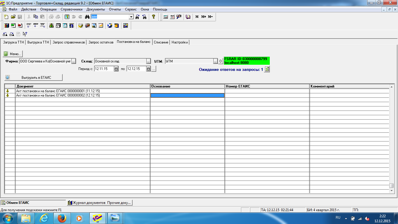Open the calendar picker for по date
The image size is (398, 224).
[149, 69]
